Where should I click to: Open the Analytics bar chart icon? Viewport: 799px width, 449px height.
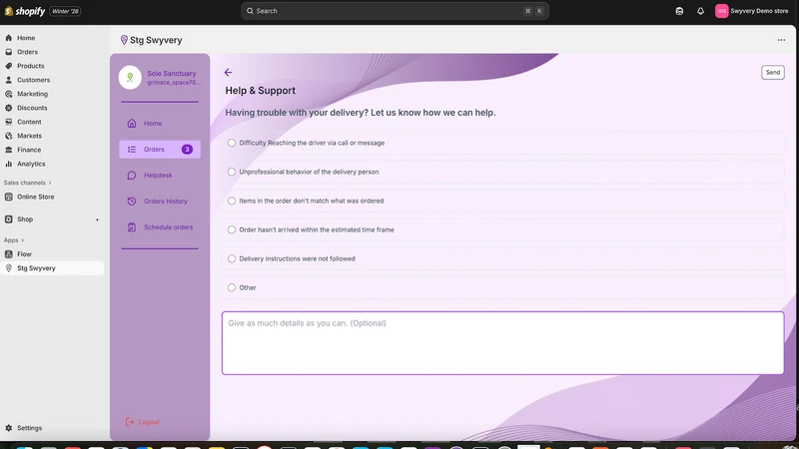pos(9,164)
